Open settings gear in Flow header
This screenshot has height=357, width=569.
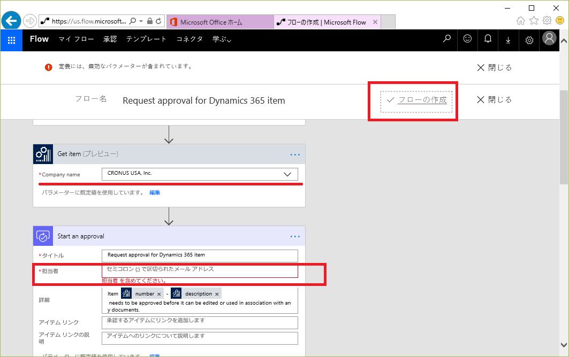(529, 40)
